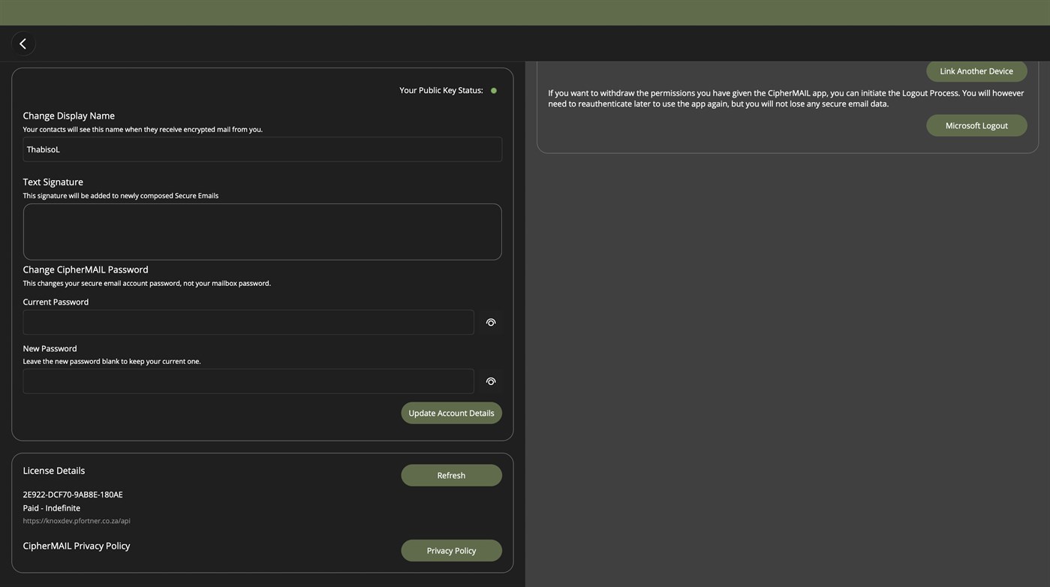Refresh the license details
Viewport: 1050px width, 587px height.
[452, 475]
